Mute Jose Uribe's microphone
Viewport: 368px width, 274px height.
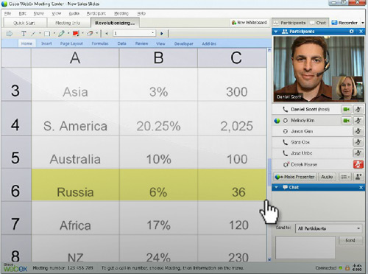point(358,153)
